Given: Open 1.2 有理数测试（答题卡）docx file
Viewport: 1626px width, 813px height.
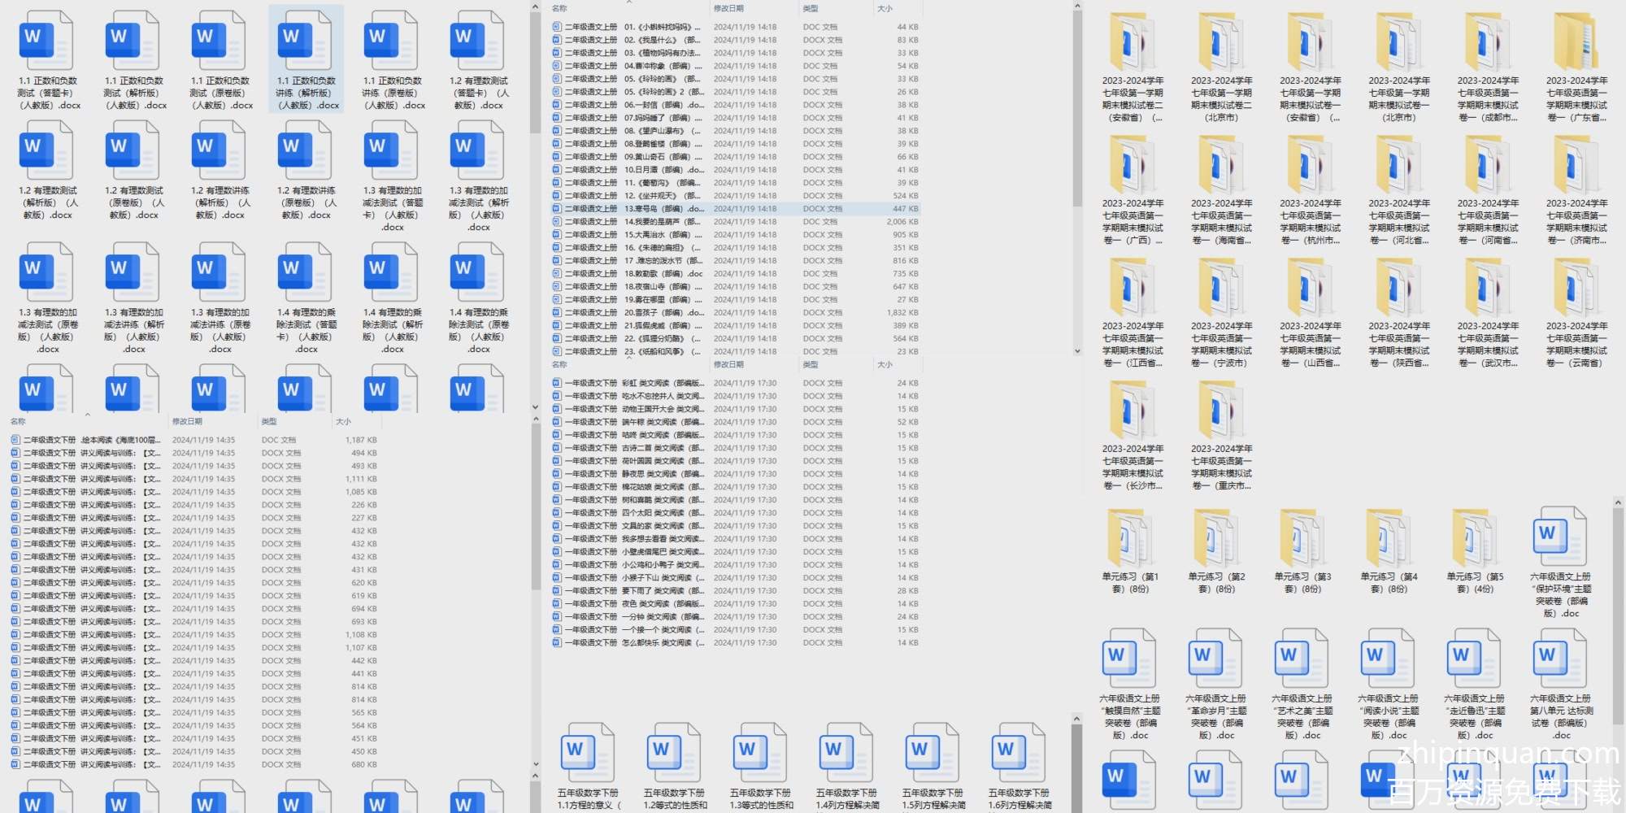Looking at the screenshot, I should point(480,59).
